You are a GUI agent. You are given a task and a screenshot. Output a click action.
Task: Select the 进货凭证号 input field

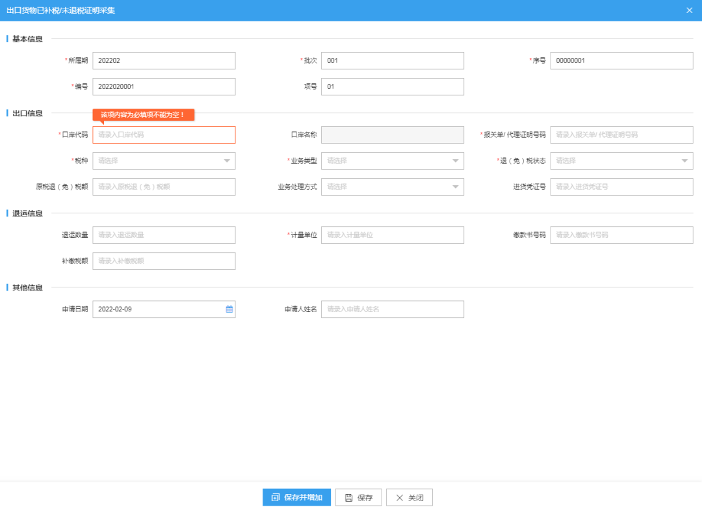[x=621, y=187]
